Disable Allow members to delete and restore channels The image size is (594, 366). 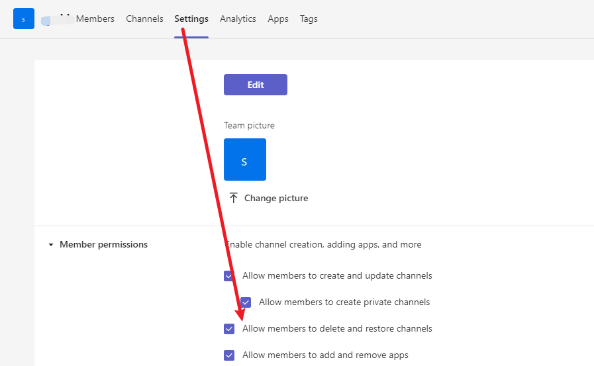229,329
